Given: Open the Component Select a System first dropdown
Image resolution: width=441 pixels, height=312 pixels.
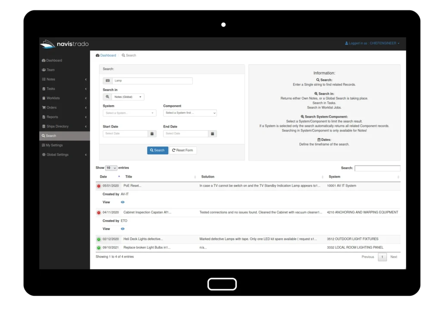Looking at the screenshot, I should (190, 113).
